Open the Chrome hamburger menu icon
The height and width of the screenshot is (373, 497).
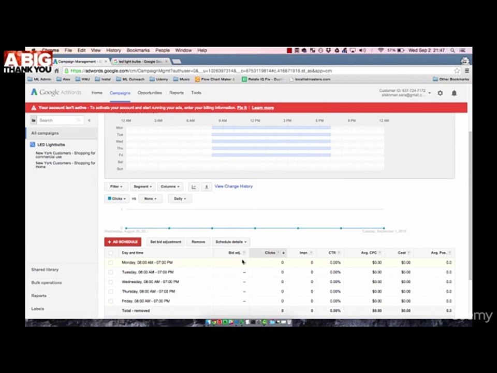(x=467, y=71)
